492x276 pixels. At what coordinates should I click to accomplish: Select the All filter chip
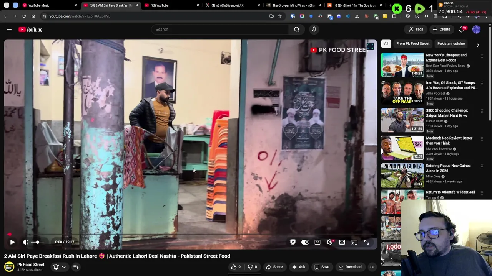pyautogui.click(x=386, y=44)
